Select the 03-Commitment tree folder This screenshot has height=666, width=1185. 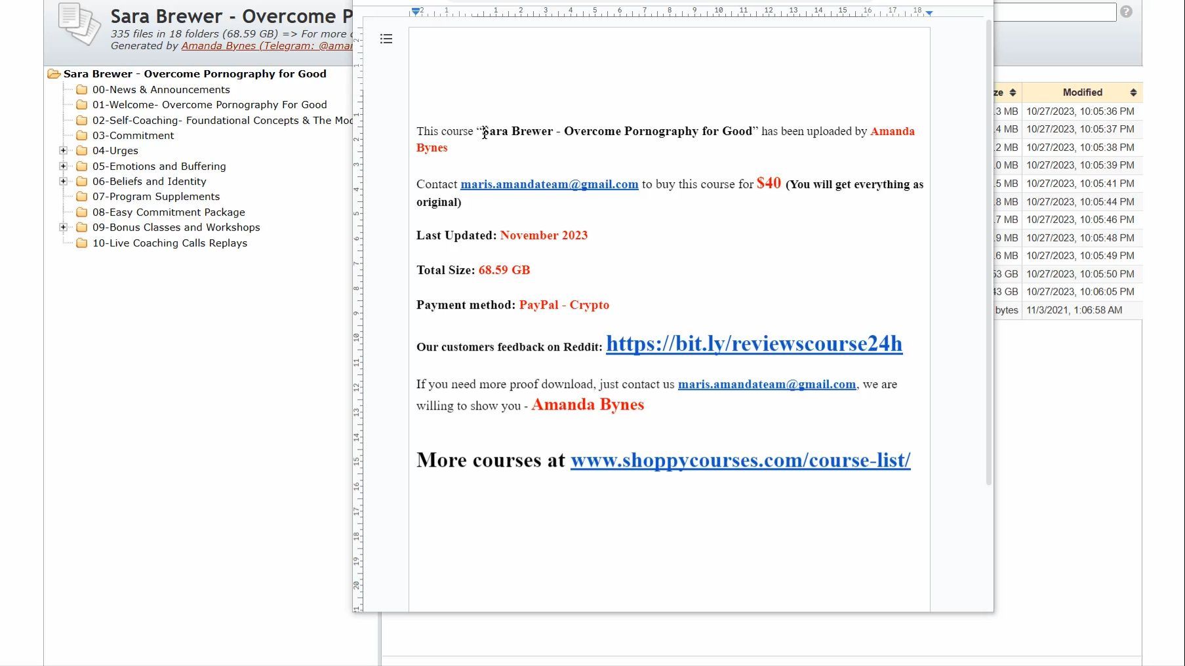click(x=133, y=136)
